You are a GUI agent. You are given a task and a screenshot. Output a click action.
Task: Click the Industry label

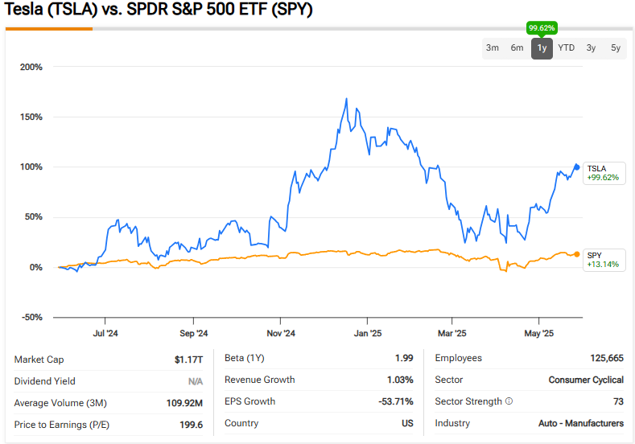(x=452, y=423)
